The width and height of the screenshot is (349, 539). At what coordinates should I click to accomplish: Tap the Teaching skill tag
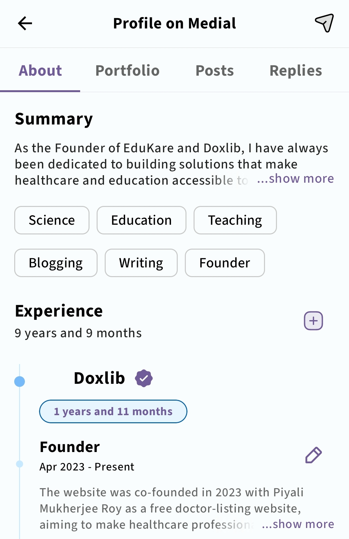[x=235, y=220]
